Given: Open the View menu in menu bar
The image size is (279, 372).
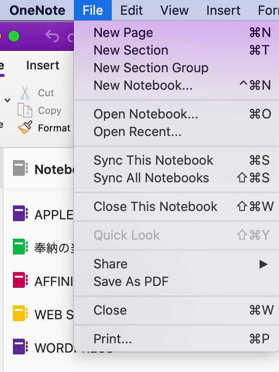Looking at the screenshot, I should (x=175, y=10).
